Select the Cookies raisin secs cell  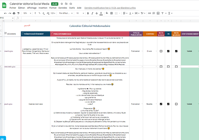36,104
